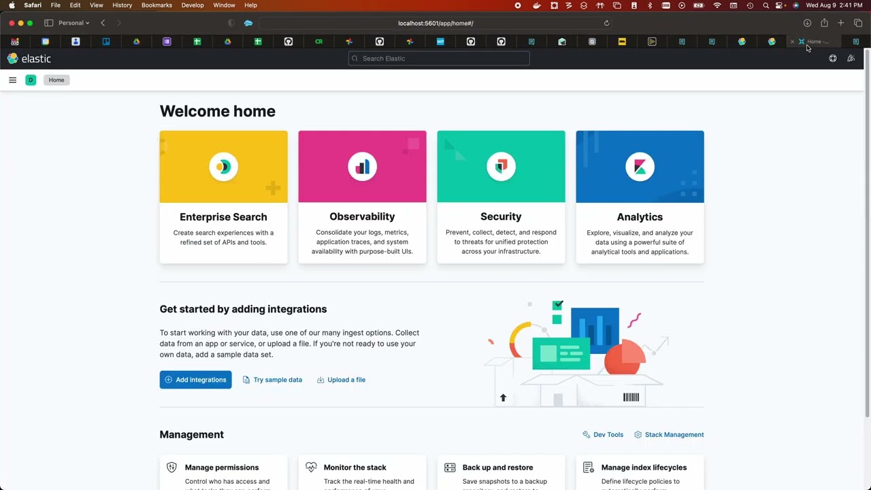Viewport: 871px width, 490px height.
Task: Open the hamburger navigation menu
Action: coord(12,80)
